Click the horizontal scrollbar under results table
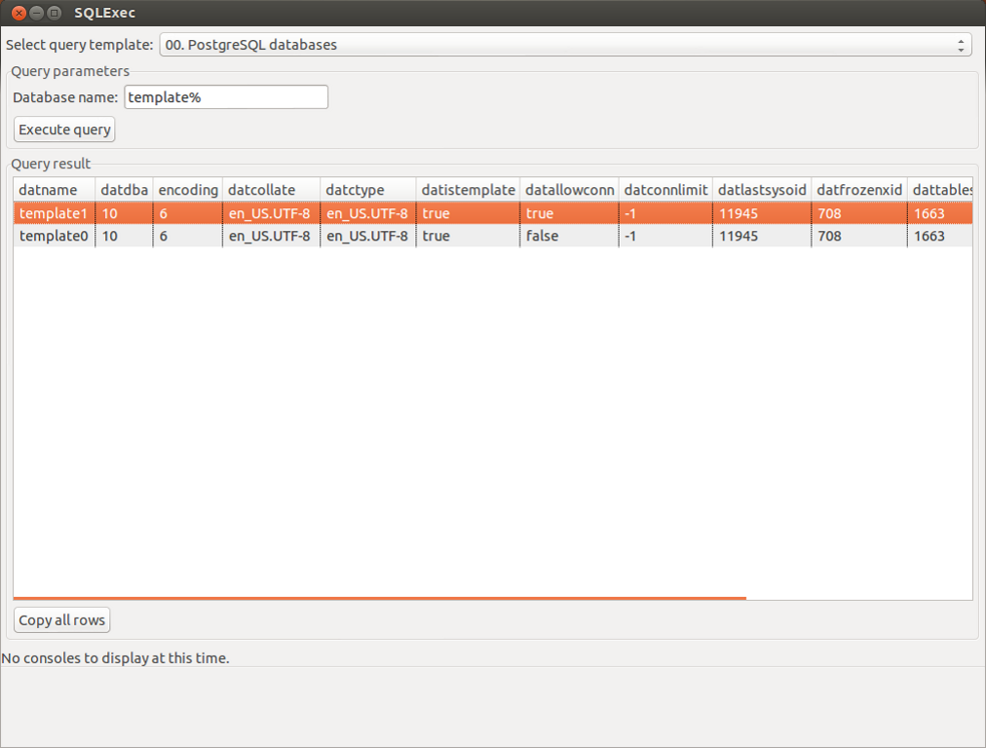Viewport: 986px width, 748px height. tap(380, 597)
